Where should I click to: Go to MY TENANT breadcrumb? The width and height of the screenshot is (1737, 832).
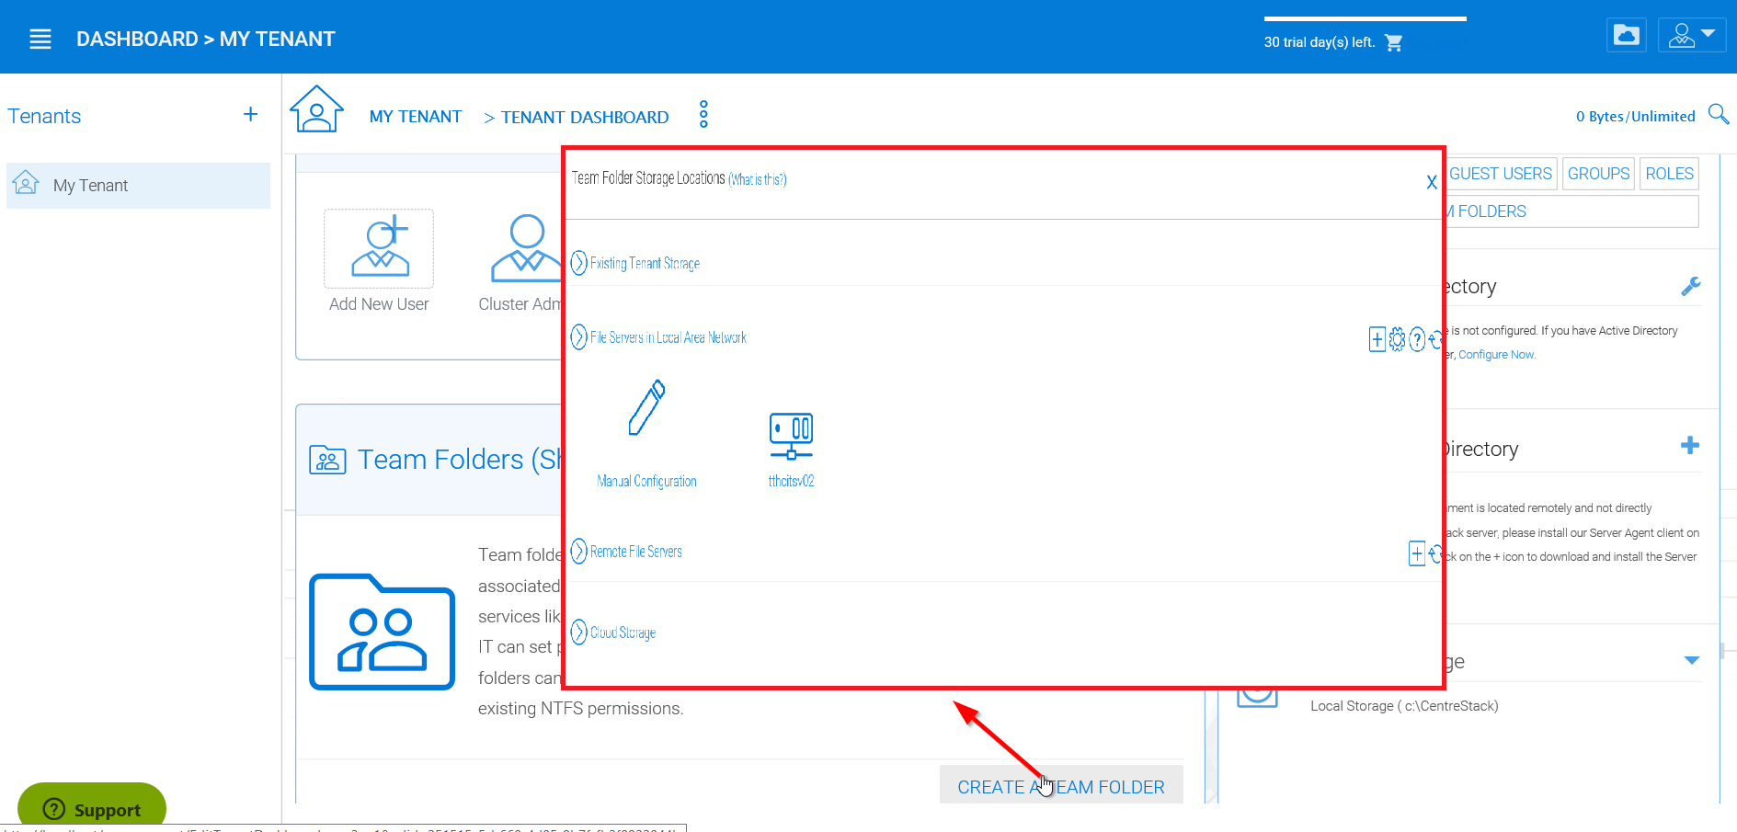(x=416, y=117)
